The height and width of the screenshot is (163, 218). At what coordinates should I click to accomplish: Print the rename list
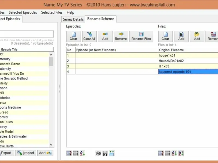point(98,153)
